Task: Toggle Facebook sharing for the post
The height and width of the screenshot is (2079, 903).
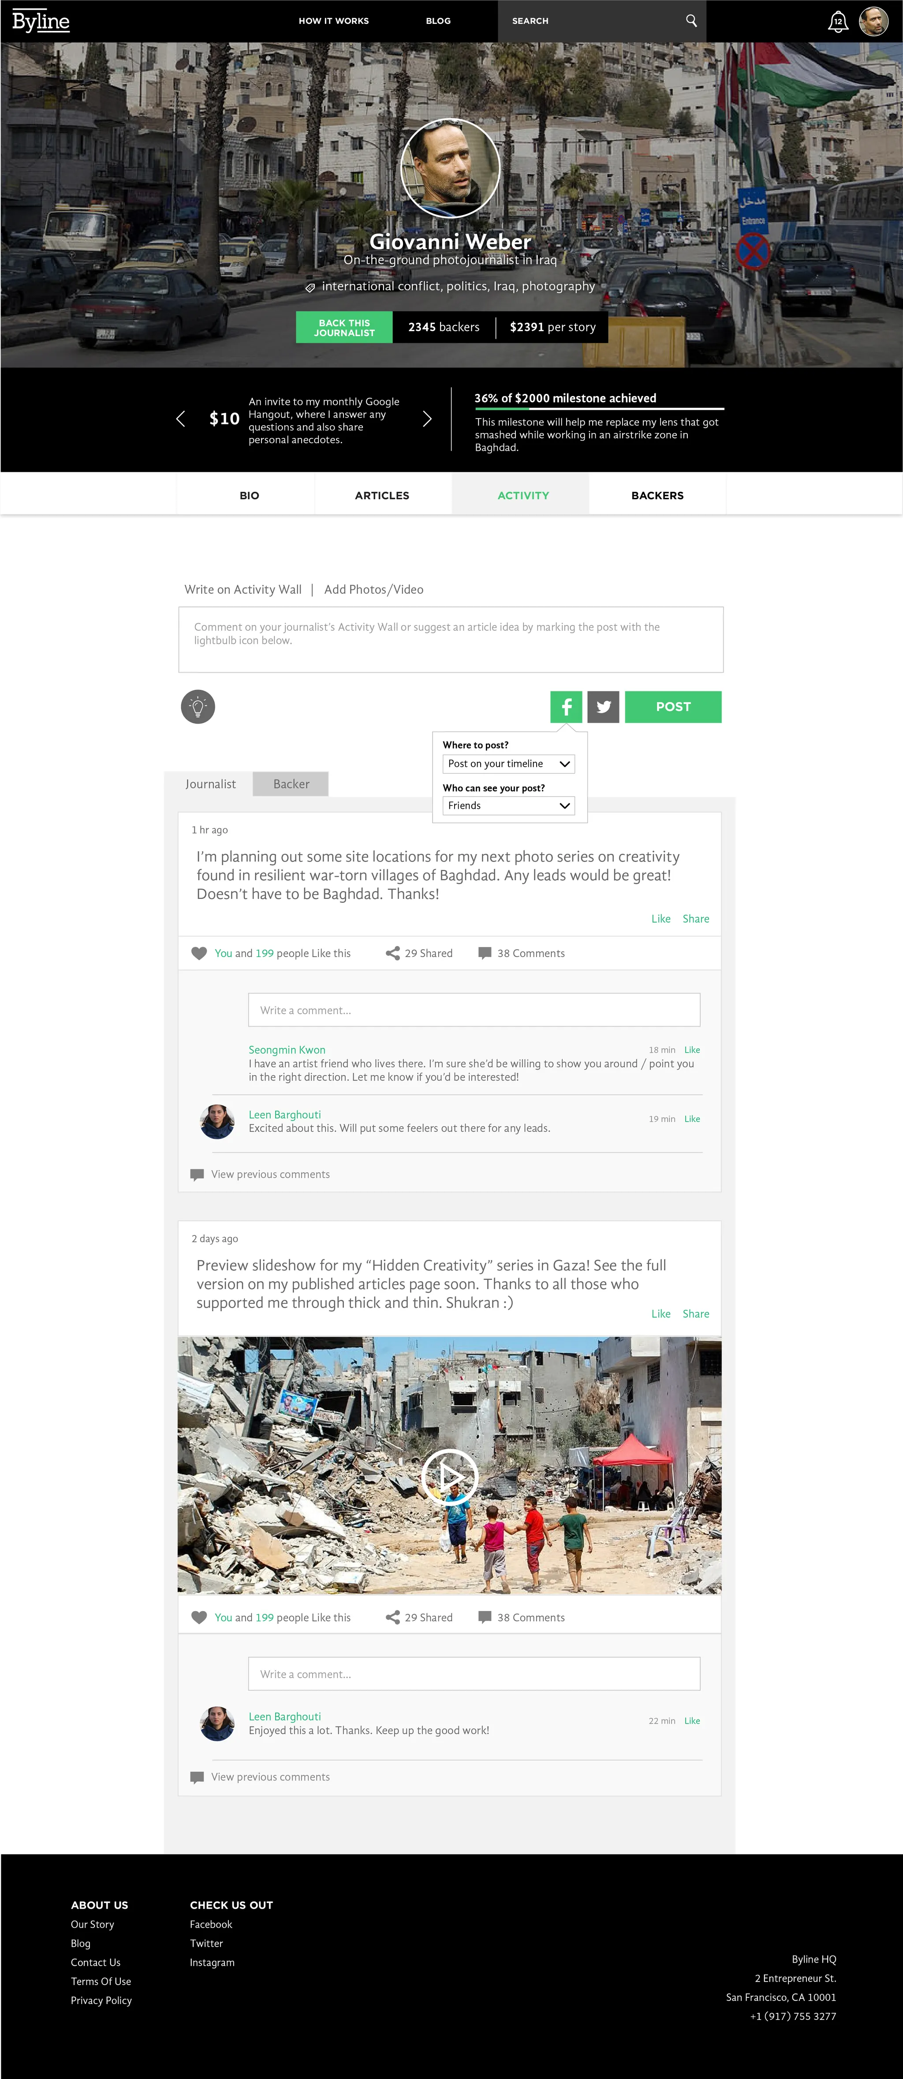Action: 567,707
